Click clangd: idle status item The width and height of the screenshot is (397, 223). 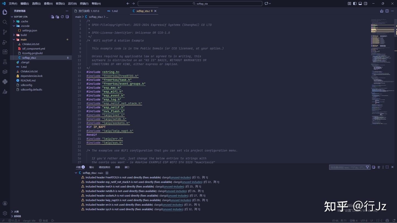point(29,221)
